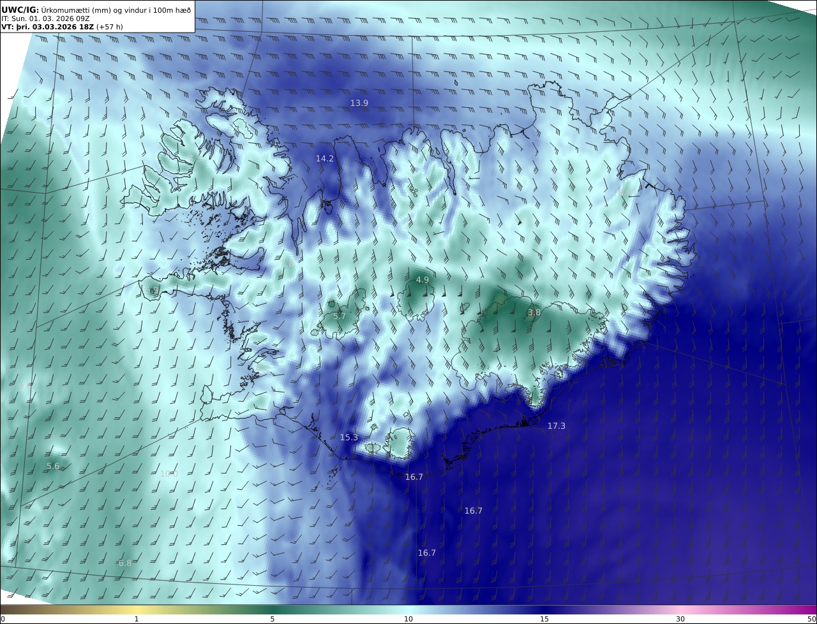Click the '30' tick on the color scale
The width and height of the screenshot is (817, 624).
[680, 619]
